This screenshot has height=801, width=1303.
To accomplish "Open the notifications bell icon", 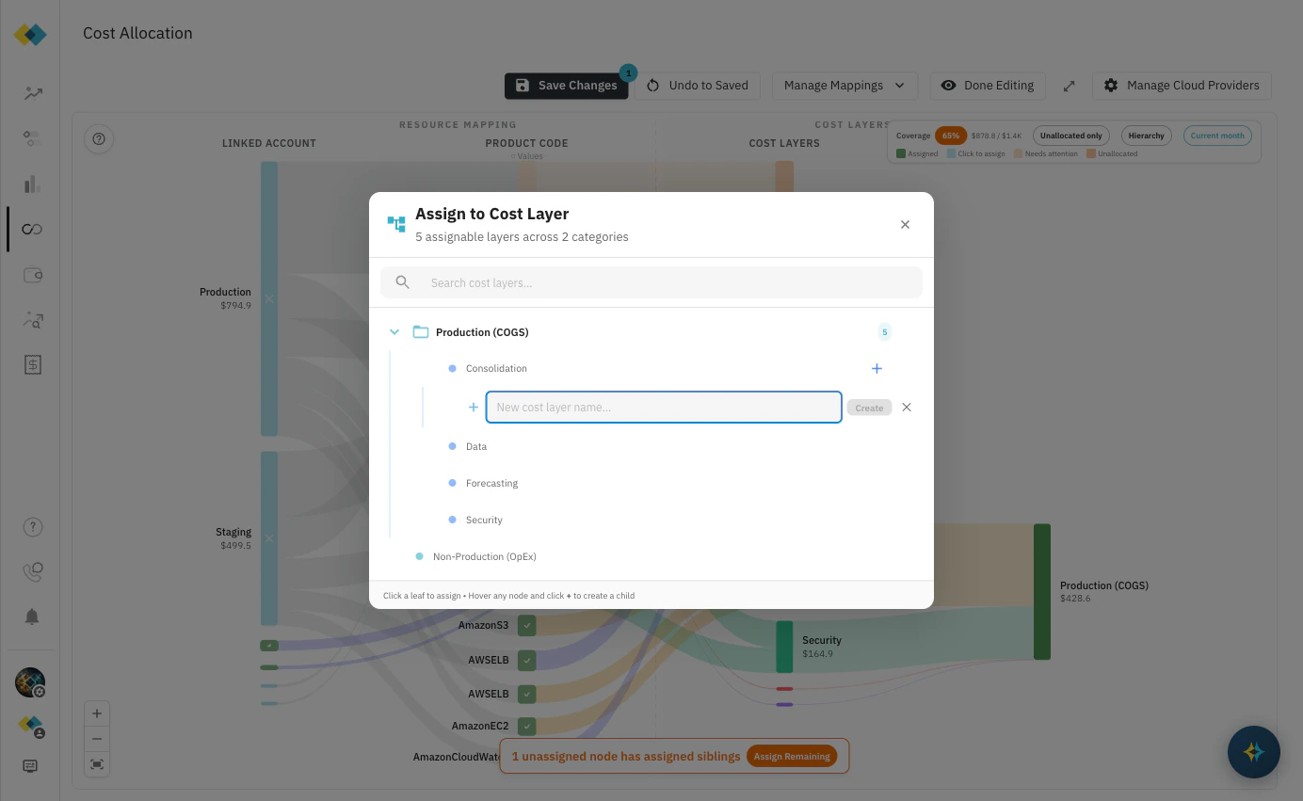I will pos(32,617).
